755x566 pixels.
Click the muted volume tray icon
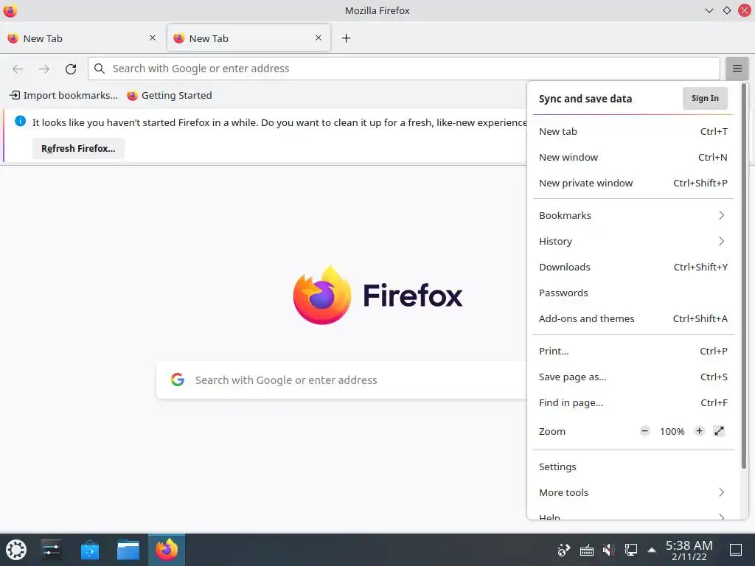[x=608, y=550]
